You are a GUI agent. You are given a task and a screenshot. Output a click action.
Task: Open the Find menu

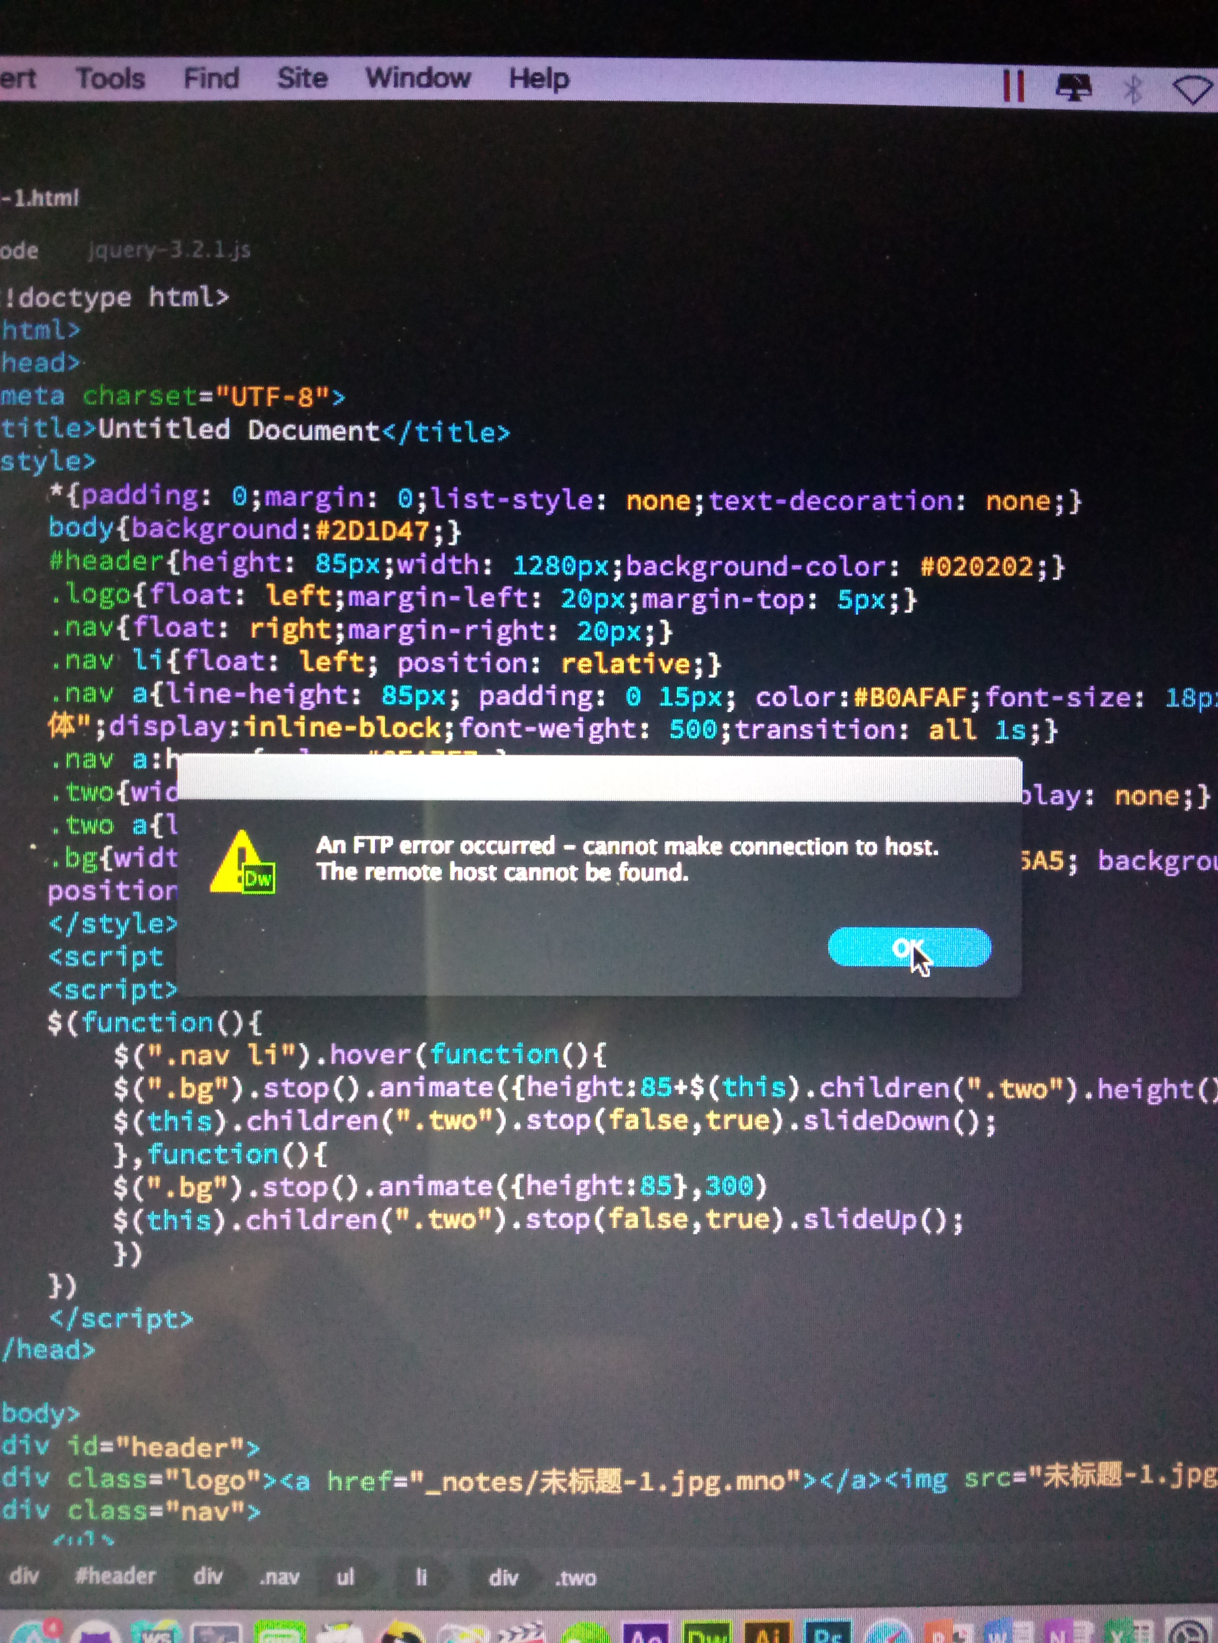(x=211, y=78)
